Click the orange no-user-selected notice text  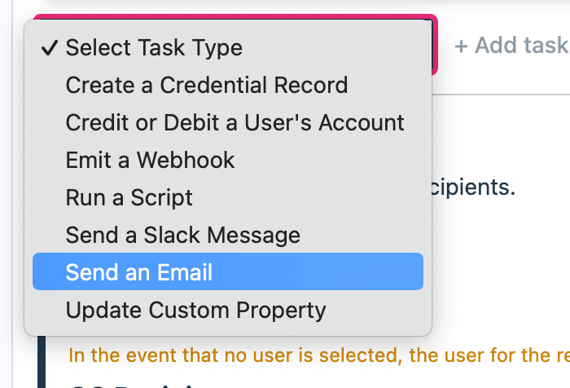[x=318, y=355]
